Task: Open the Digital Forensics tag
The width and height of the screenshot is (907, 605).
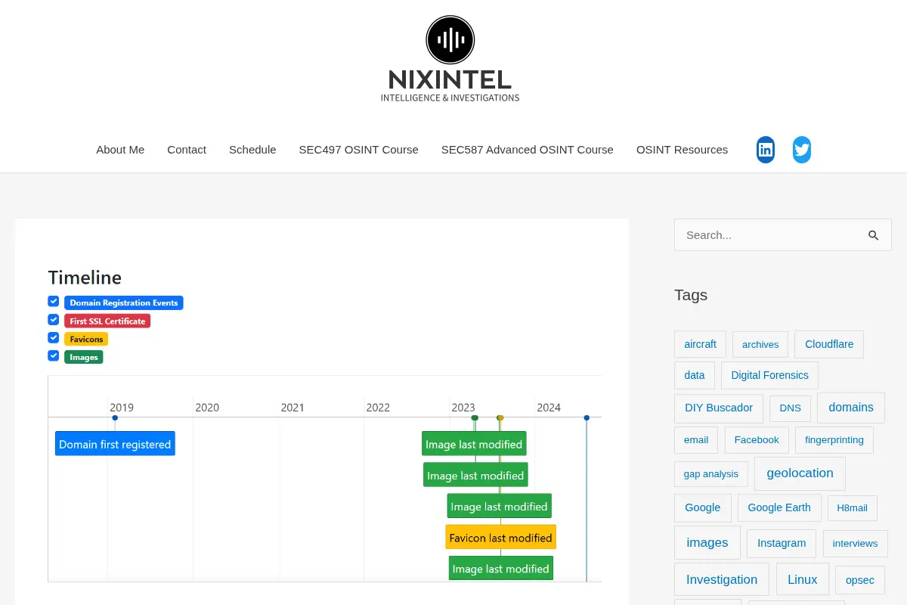Action: coord(769,375)
